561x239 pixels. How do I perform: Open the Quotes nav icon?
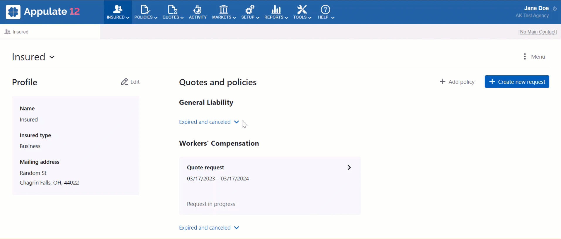tap(173, 9)
